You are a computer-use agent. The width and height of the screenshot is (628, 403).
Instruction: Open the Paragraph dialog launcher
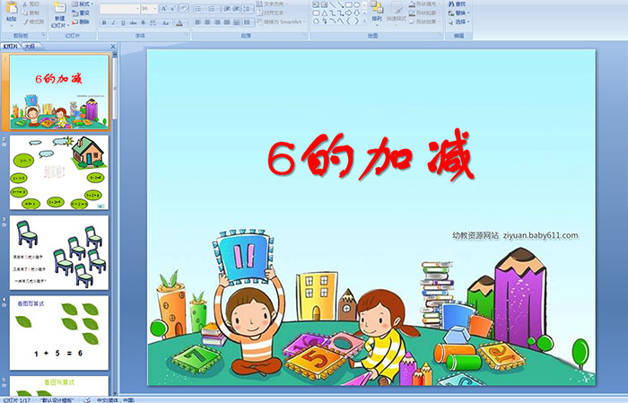pos(305,36)
